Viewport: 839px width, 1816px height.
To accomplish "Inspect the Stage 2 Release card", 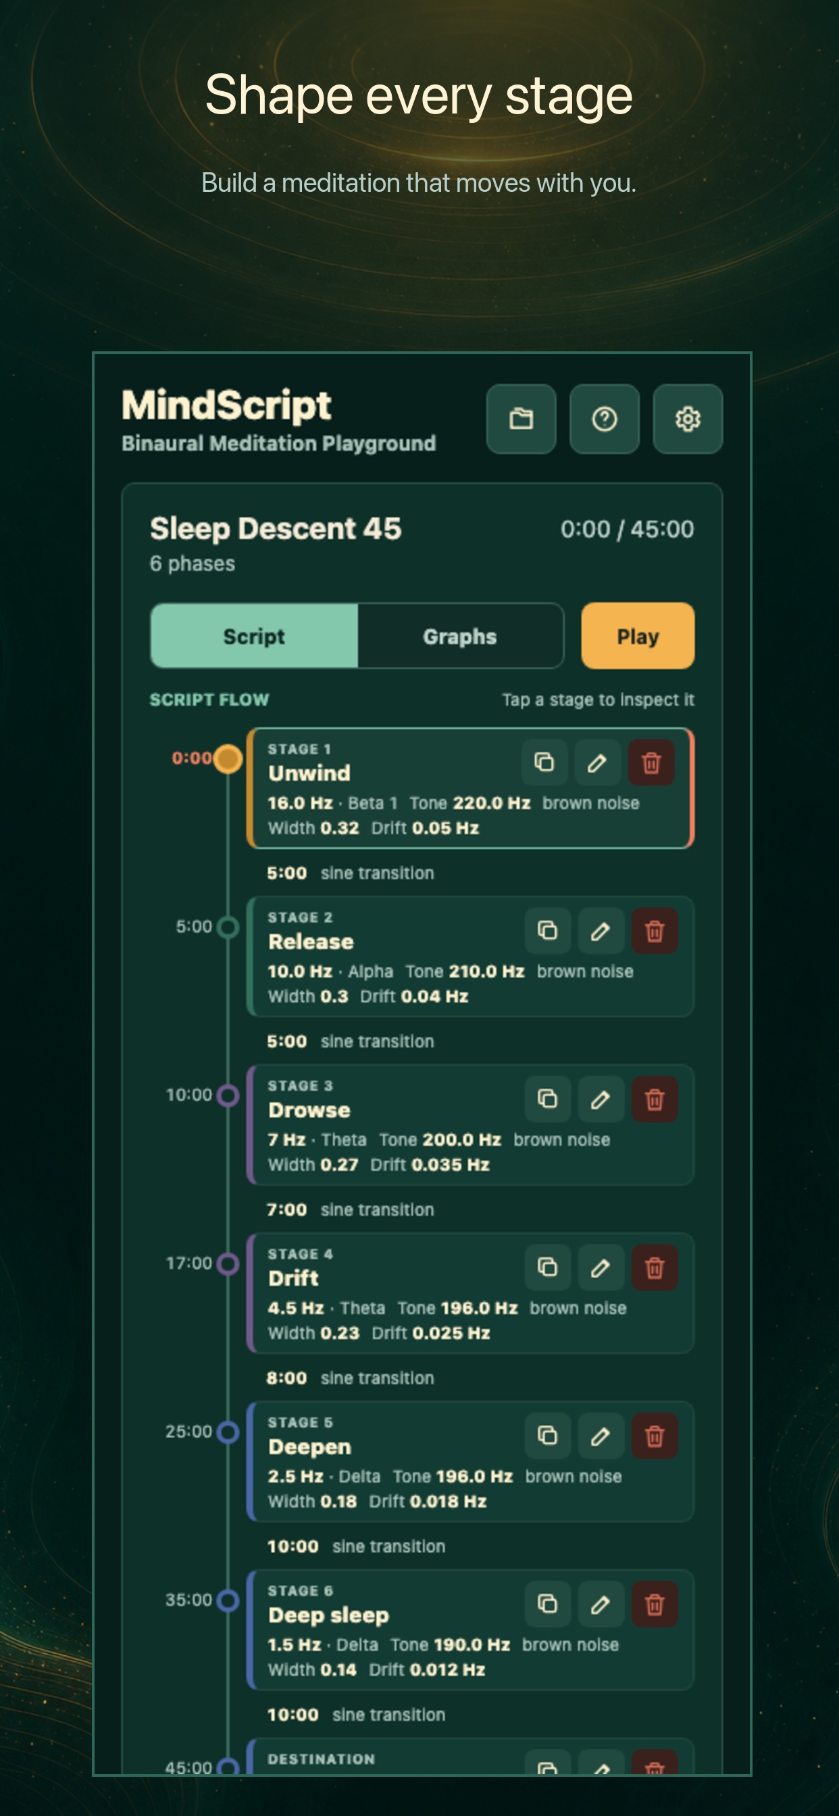I will [470, 957].
